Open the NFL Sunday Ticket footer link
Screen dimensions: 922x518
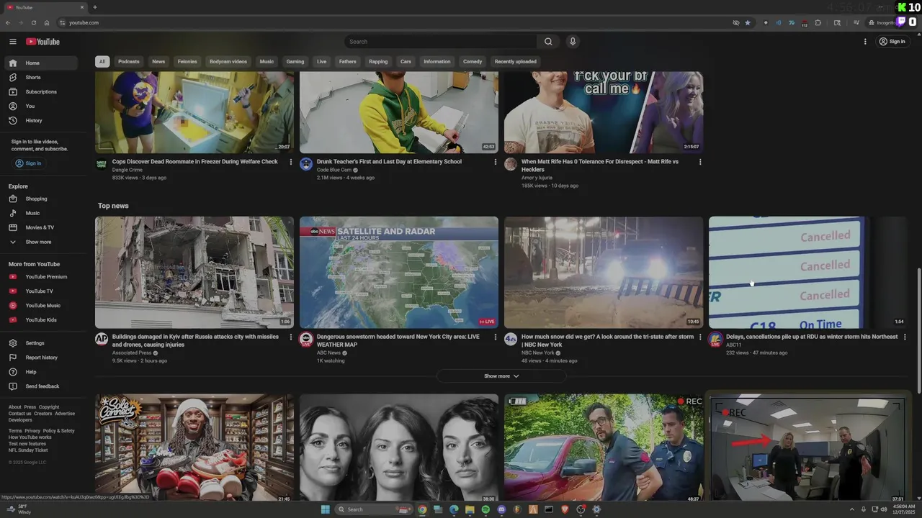(28, 450)
